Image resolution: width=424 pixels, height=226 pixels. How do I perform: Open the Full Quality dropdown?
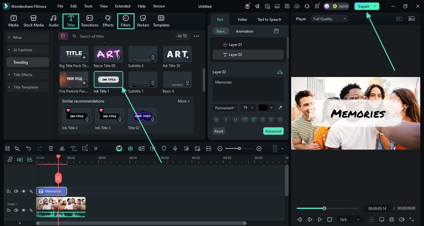coord(329,19)
